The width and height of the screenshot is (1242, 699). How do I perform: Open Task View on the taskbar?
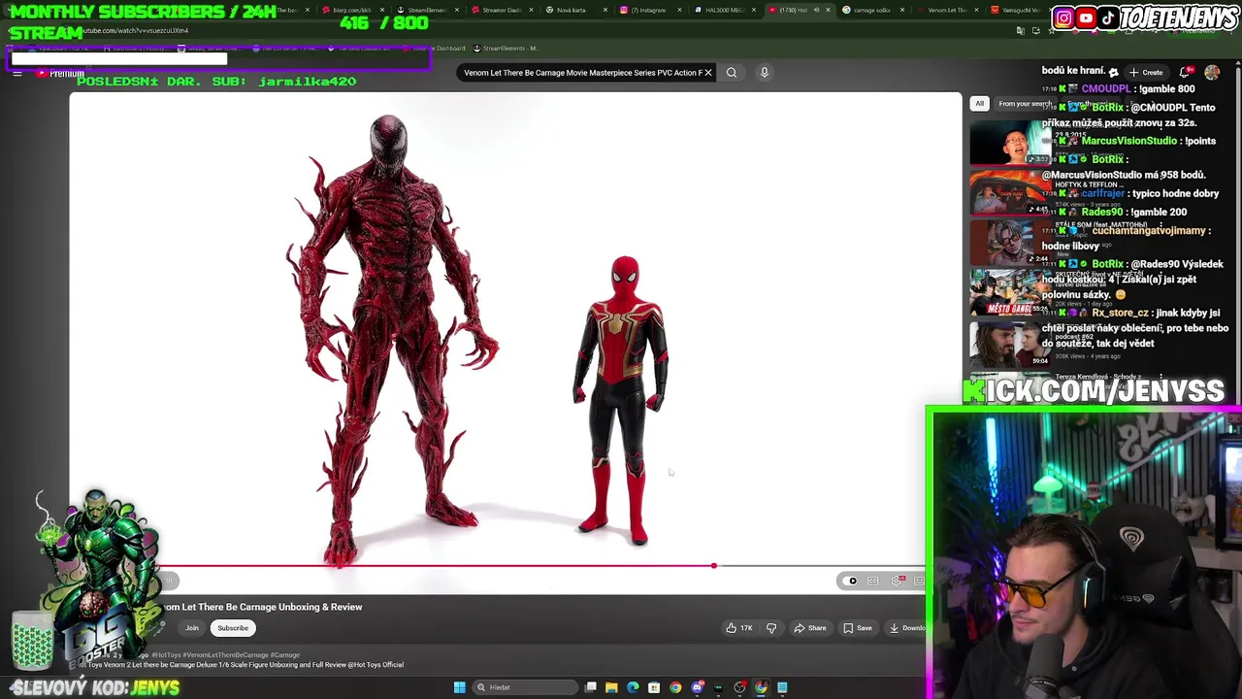590,687
